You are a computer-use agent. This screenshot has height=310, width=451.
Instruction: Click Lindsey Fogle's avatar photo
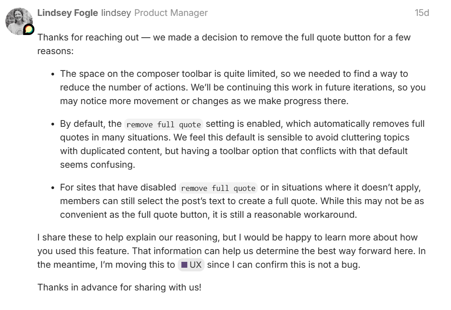(18, 20)
